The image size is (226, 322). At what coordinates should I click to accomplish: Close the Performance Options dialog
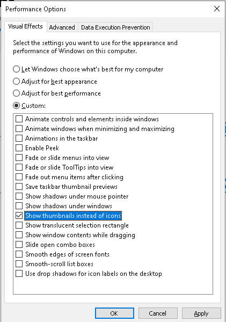[x=217, y=9]
